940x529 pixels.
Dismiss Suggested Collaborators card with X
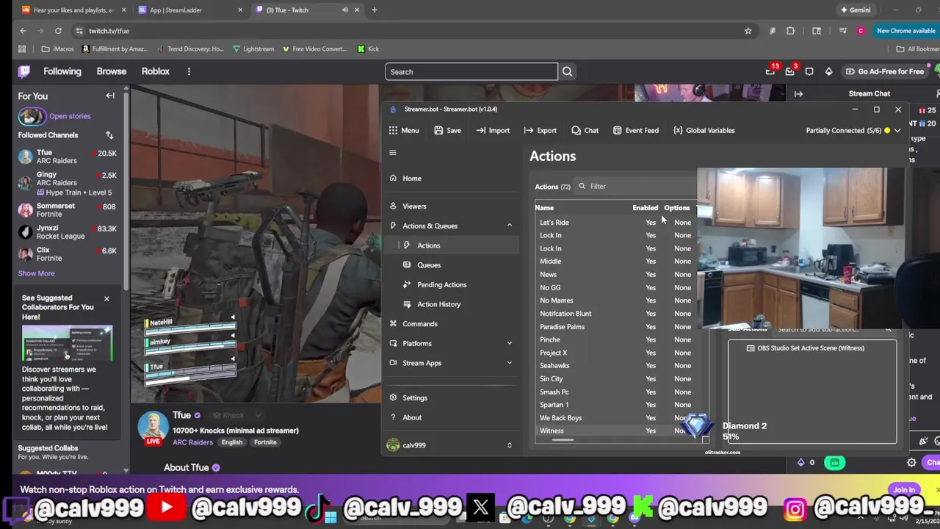pyautogui.click(x=106, y=298)
